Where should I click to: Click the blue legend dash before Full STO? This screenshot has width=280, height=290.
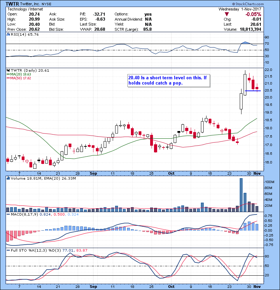[8, 250]
